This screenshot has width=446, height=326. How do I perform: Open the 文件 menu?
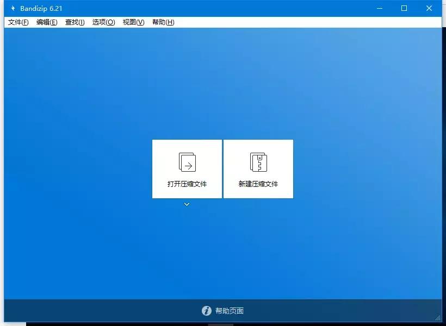17,22
